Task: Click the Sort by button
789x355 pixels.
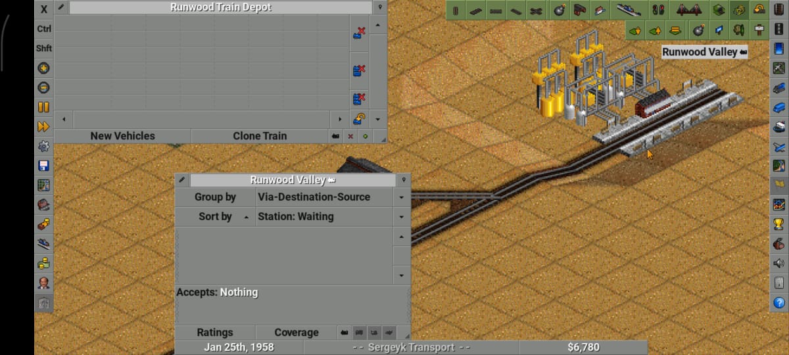Action: 215,216
